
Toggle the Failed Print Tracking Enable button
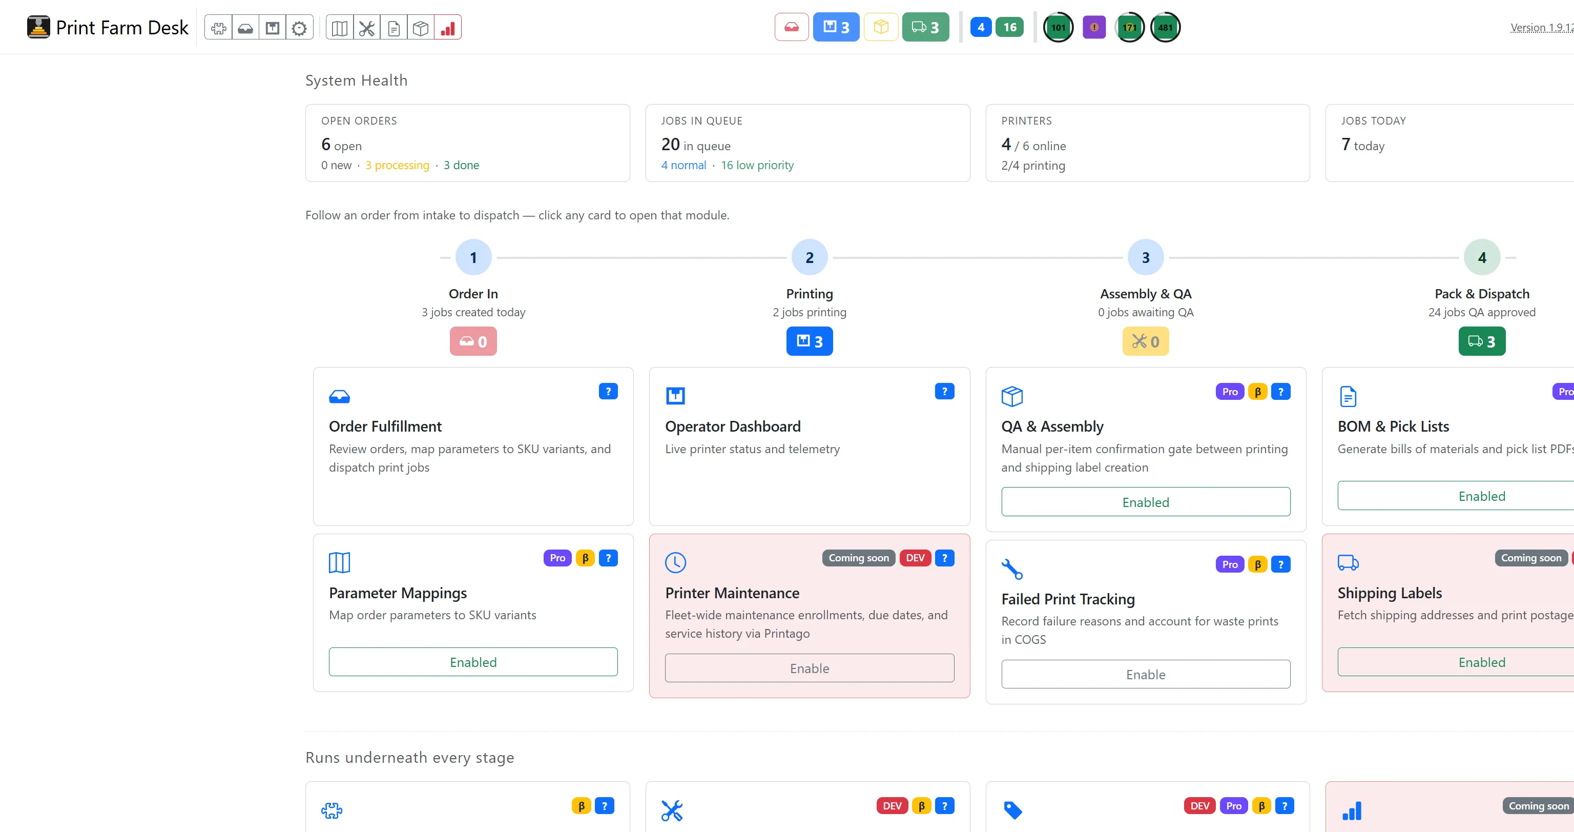click(1145, 674)
